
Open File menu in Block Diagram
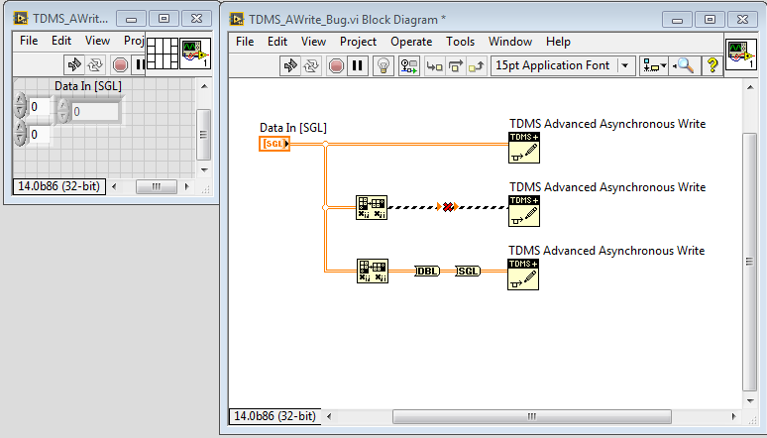click(x=245, y=42)
